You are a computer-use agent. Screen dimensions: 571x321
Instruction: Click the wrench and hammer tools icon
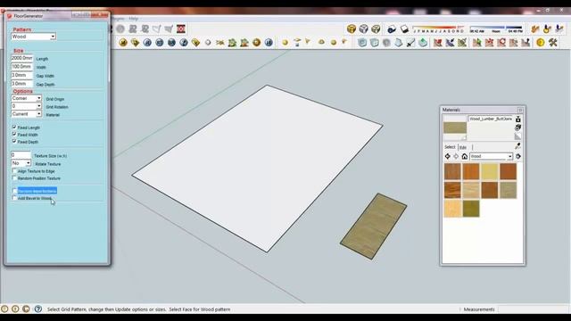pos(553,43)
